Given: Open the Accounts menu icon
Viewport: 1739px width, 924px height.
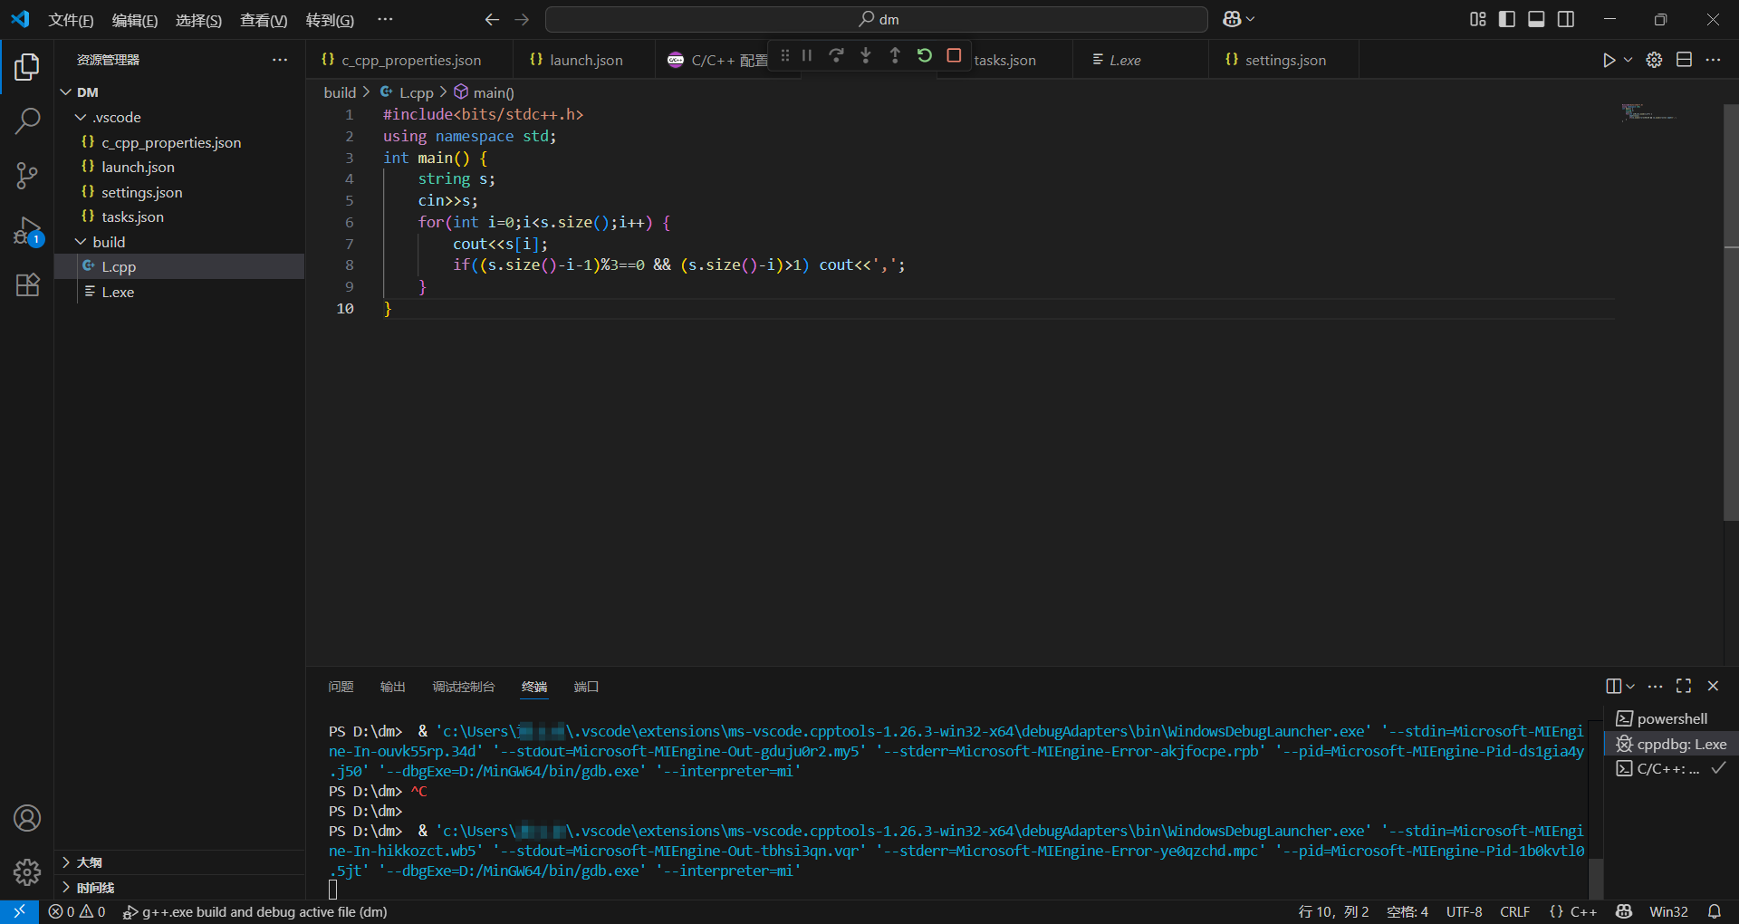Looking at the screenshot, I should point(27,818).
